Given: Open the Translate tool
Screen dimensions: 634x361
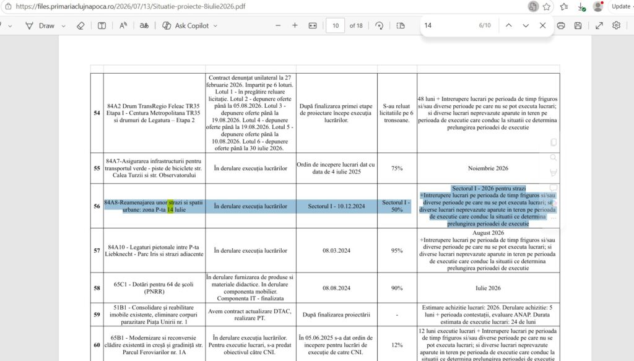Looking at the screenshot, I should coord(144,26).
